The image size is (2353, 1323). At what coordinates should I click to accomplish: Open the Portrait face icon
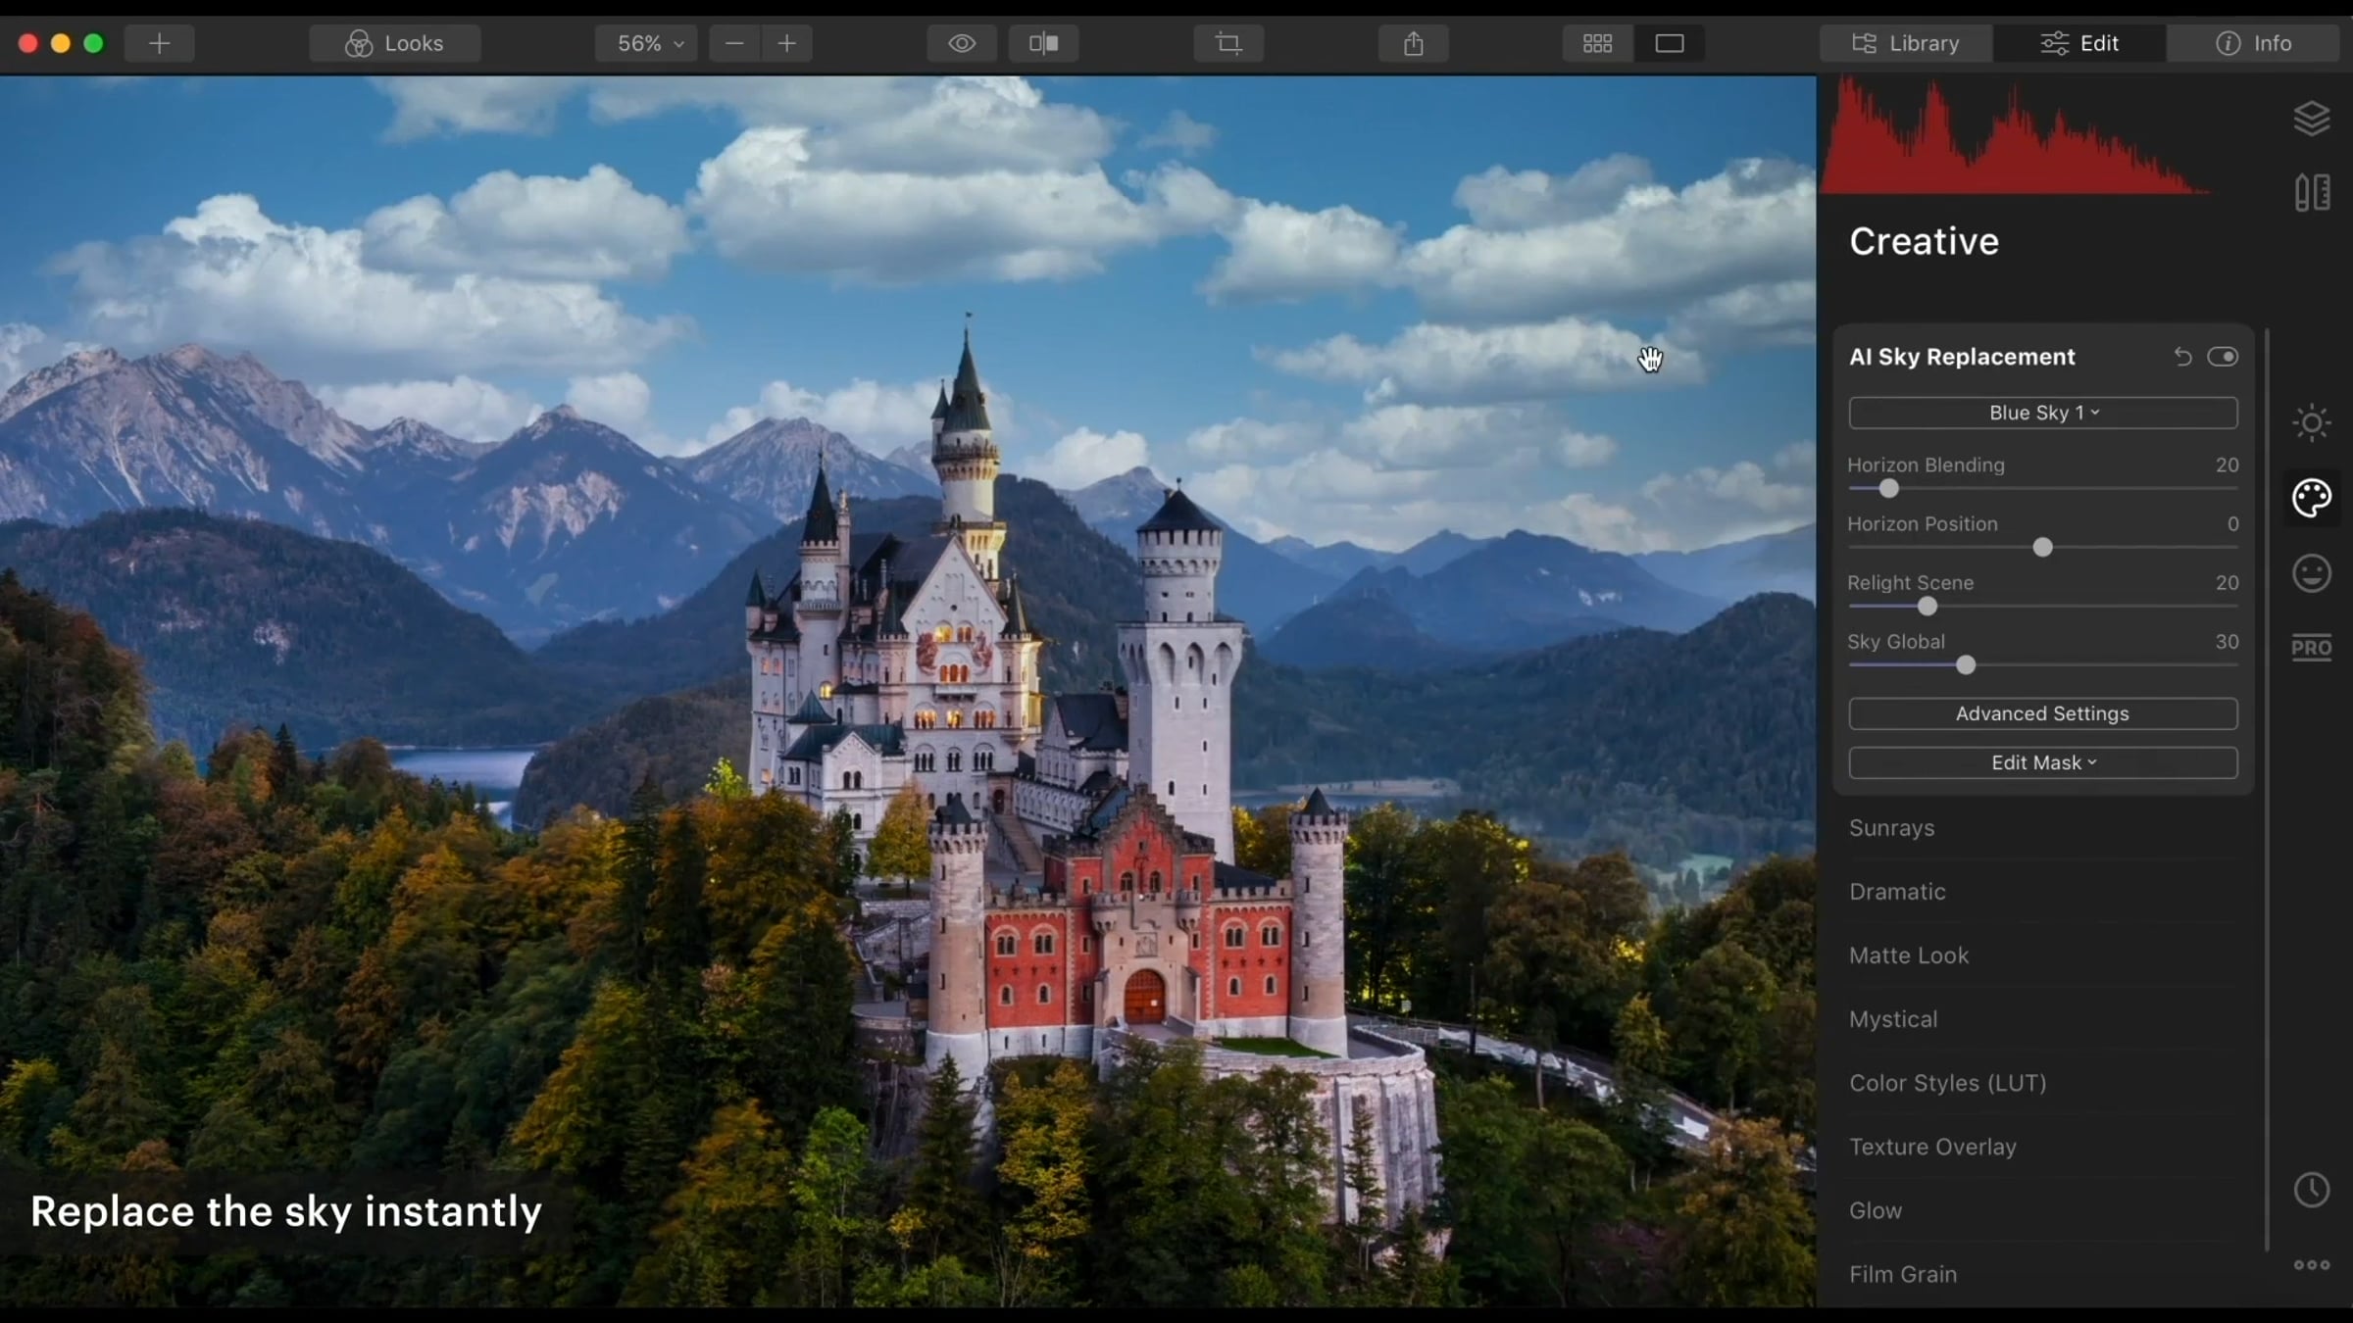click(x=2311, y=573)
